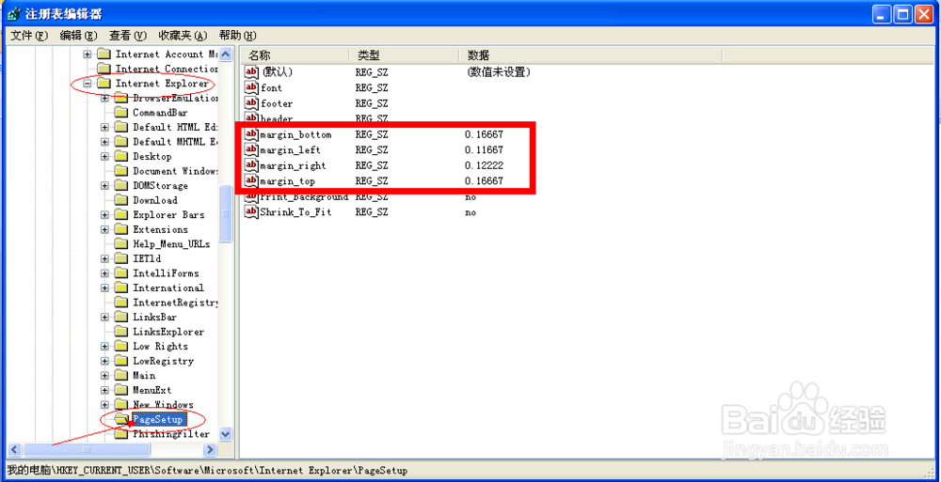This screenshot has height=482, width=941.
Task: Expand the IETld key
Action: [x=104, y=259]
